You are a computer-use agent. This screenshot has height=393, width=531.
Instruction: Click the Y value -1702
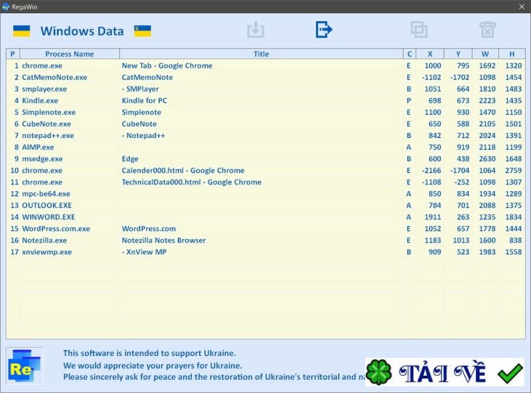pyautogui.click(x=459, y=77)
